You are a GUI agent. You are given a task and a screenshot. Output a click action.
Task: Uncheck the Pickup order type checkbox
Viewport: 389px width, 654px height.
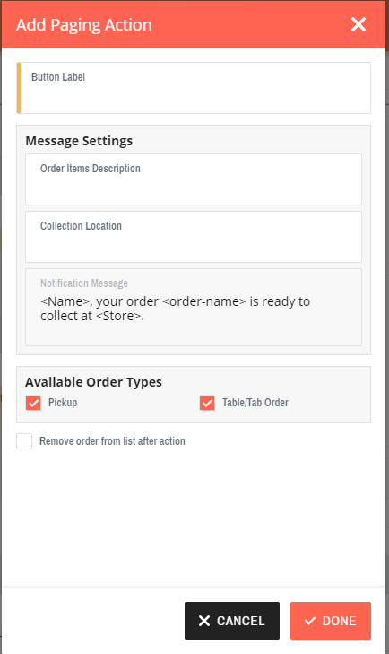coord(33,403)
